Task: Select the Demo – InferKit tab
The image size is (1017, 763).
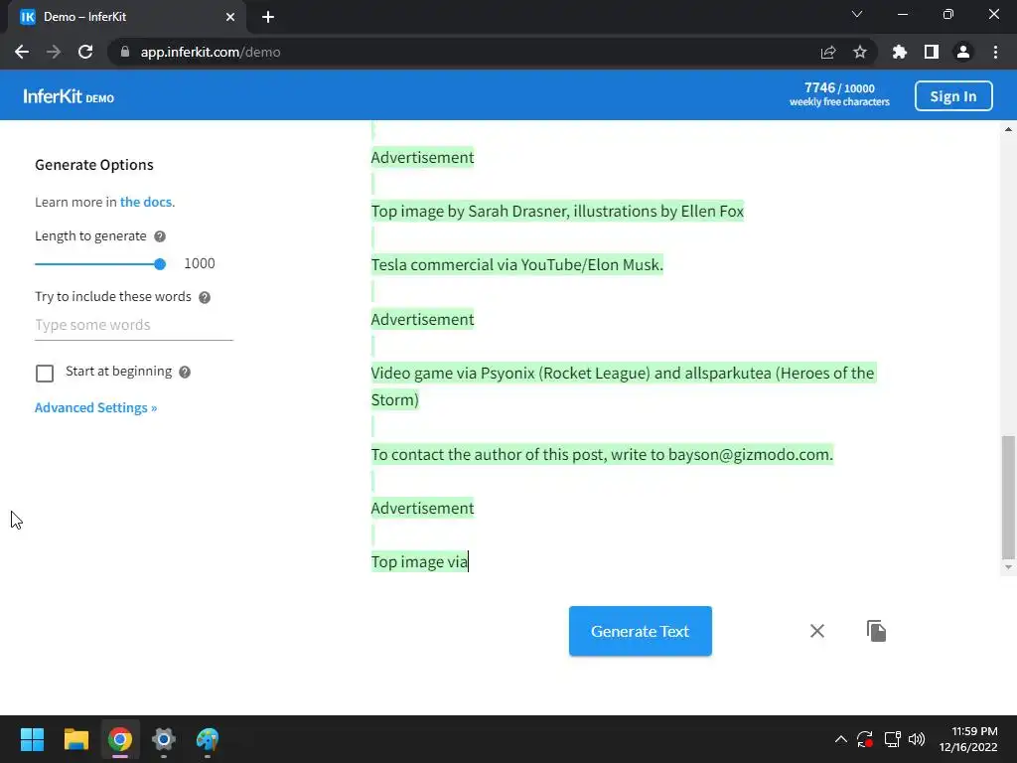Action: tap(127, 17)
